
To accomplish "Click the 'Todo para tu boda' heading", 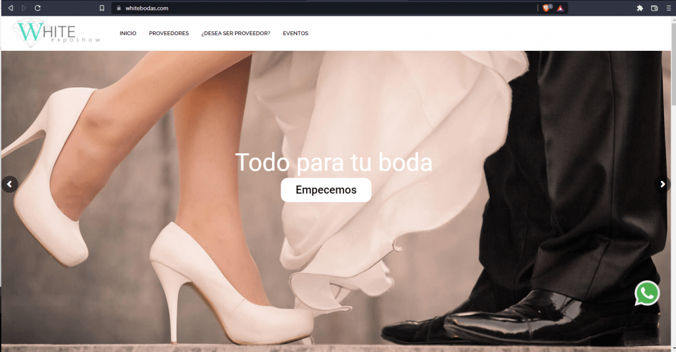I will 333,162.
